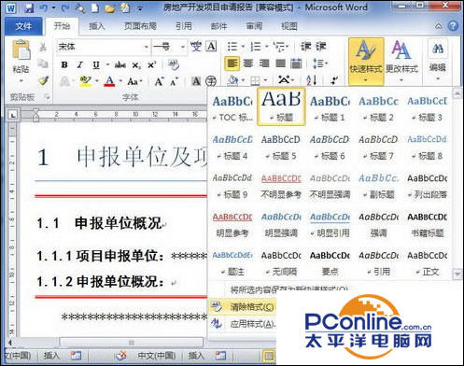Click the Change Styles button

pos(401,62)
